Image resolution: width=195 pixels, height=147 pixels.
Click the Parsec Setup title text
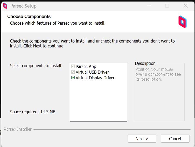click(23, 6)
